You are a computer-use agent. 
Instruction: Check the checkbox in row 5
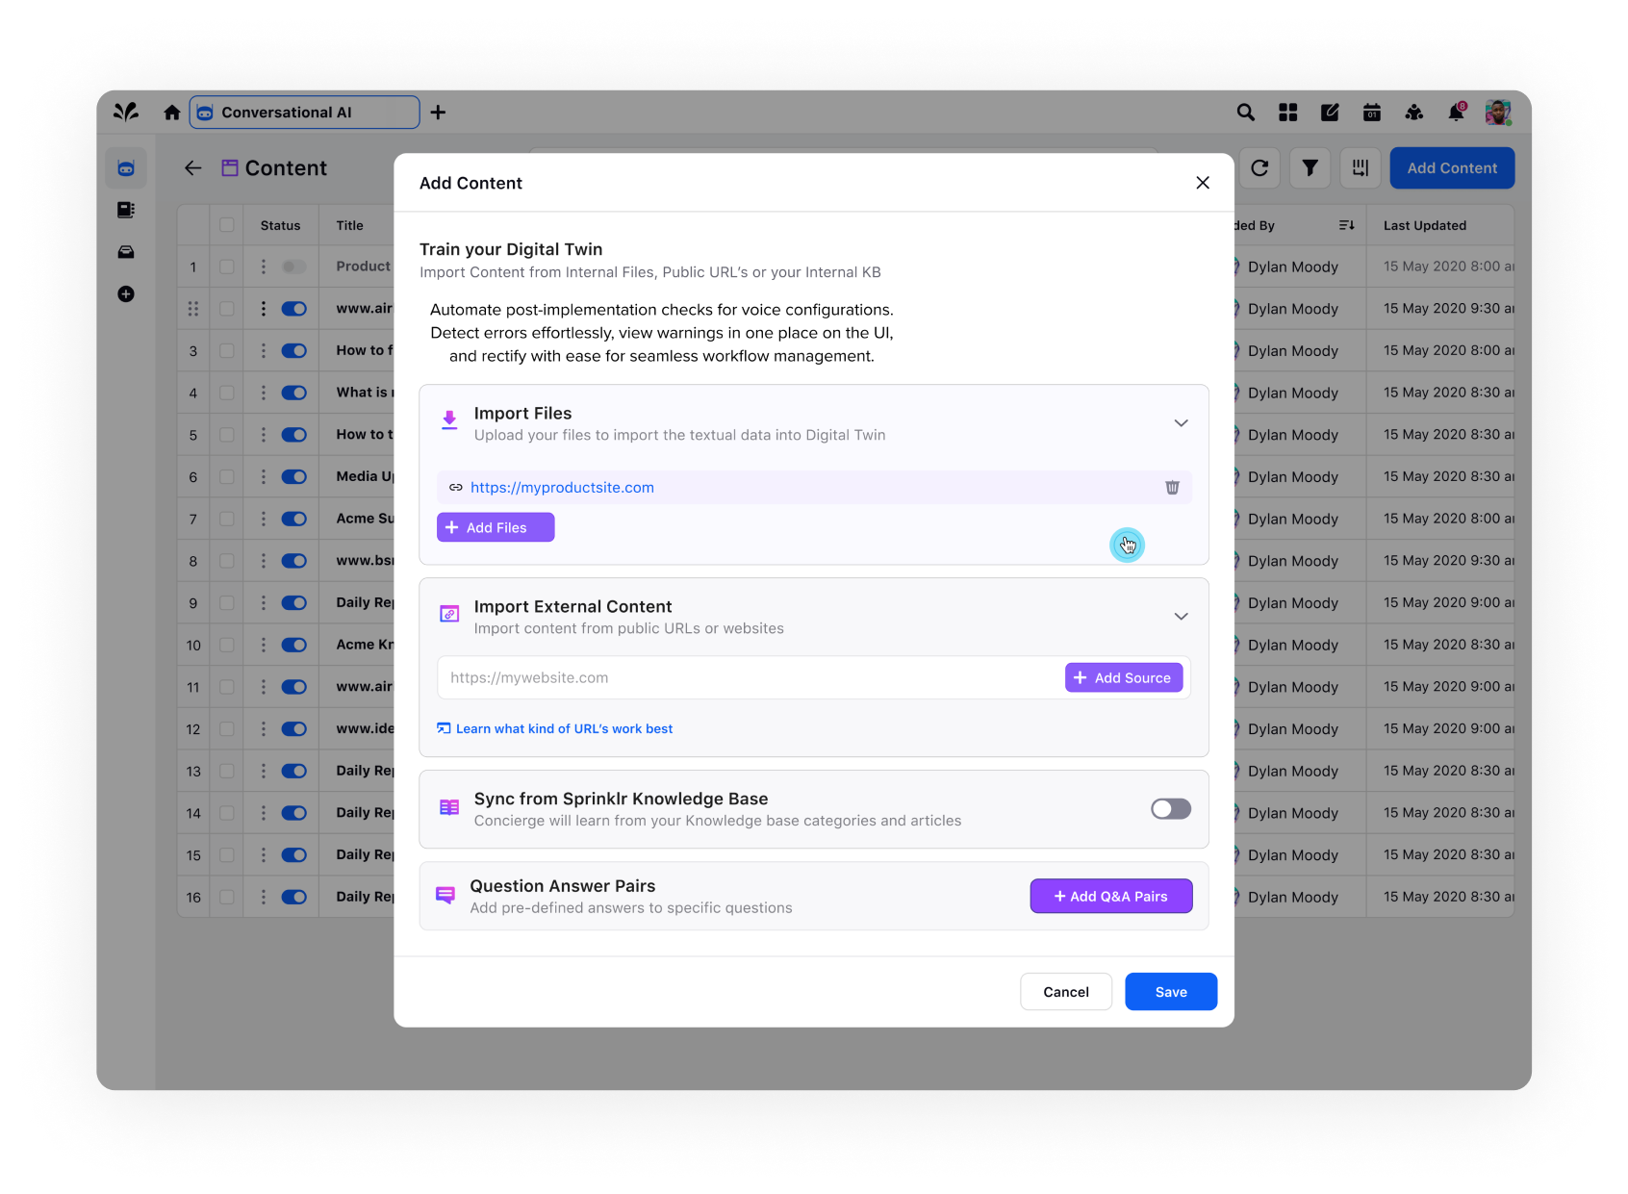click(227, 435)
